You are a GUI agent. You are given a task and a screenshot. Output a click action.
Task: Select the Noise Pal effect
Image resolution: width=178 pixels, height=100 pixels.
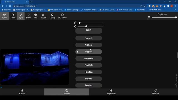[x=89, y=58]
